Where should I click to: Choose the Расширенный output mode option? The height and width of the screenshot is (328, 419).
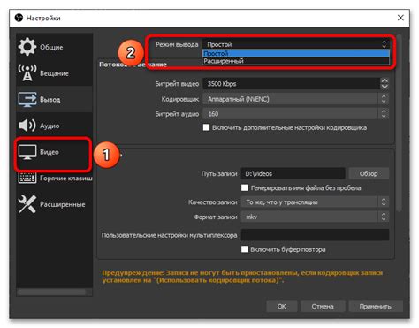click(296, 61)
